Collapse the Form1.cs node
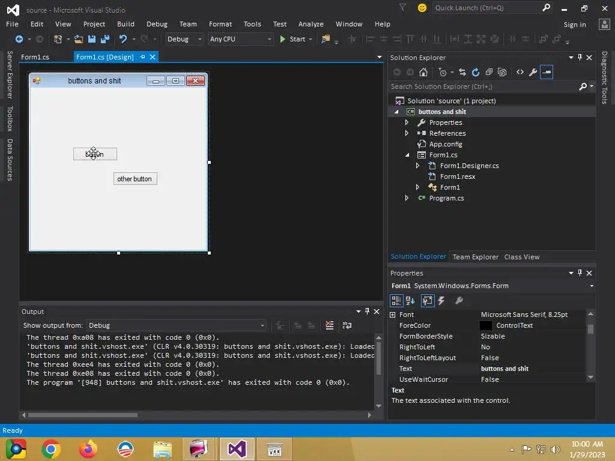 coord(407,155)
